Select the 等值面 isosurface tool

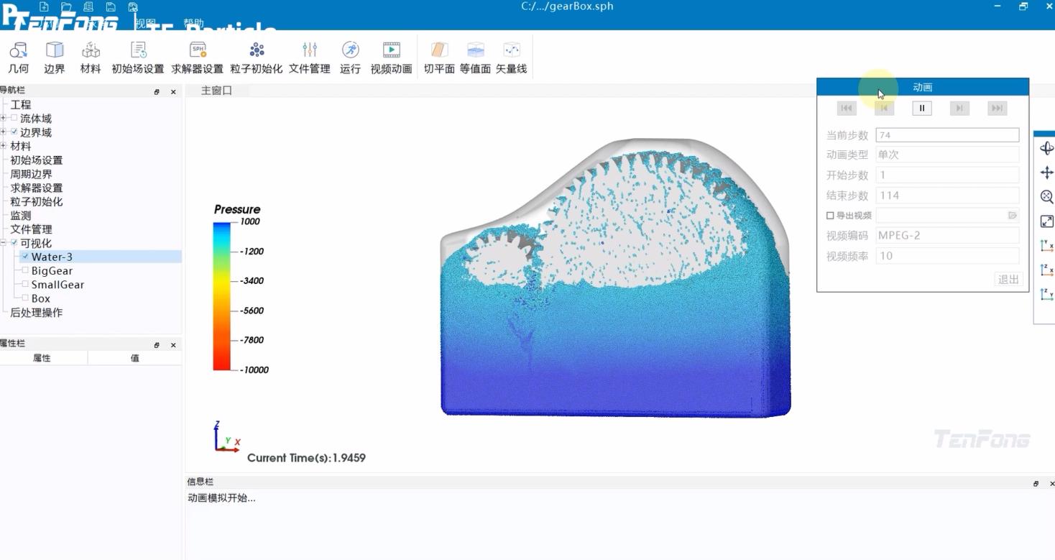pyautogui.click(x=475, y=58)
